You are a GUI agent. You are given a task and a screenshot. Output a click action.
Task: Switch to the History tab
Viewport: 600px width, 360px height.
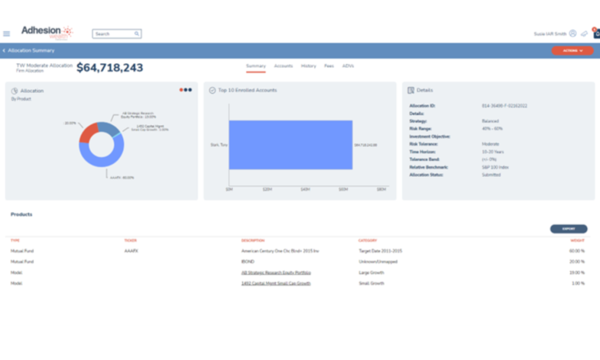pyautogui.click(x=308, y=66)
